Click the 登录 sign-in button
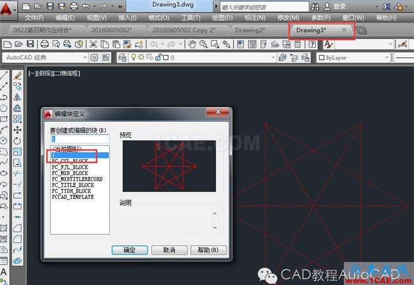Image resolution: width=414 pixels, height=285 pixels. (x=335, y=6)
